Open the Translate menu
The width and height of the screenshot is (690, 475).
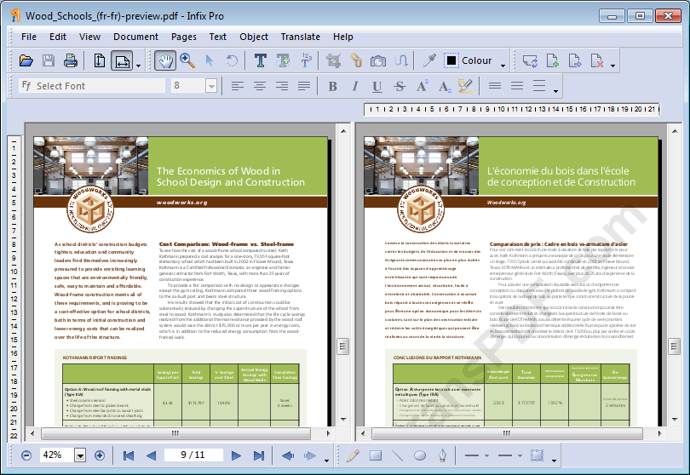click(x=300, y=37)
